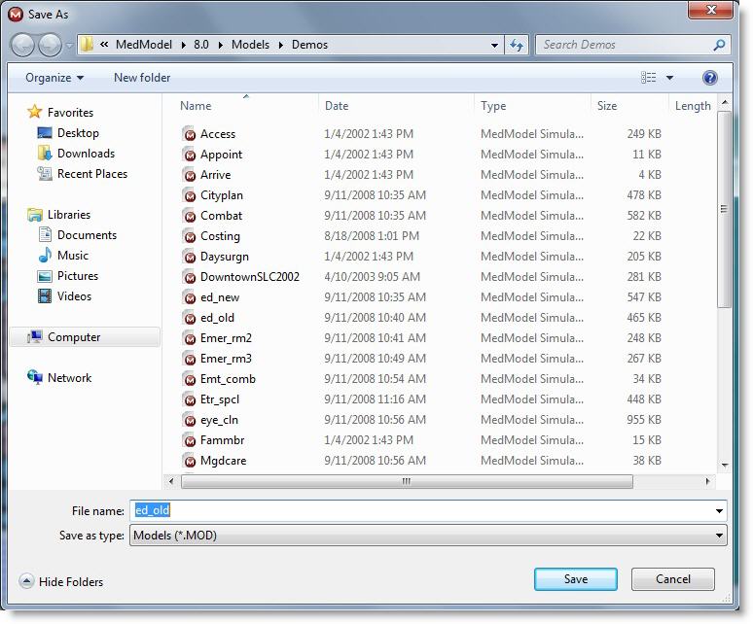Screen dimensions: 753x624
Task: Click the vertical scrollbar down arrow
Action: click(725, 466)
